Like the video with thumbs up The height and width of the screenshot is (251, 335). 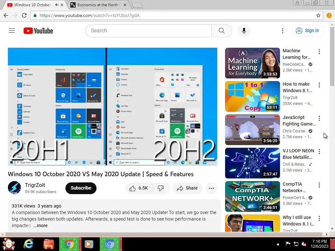(138, 188)
